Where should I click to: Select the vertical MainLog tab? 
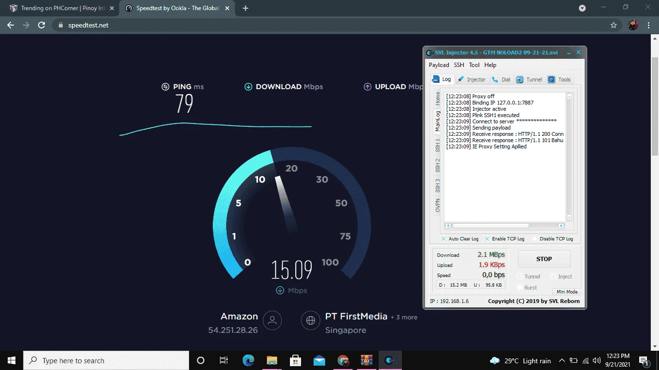click(438, 121)
